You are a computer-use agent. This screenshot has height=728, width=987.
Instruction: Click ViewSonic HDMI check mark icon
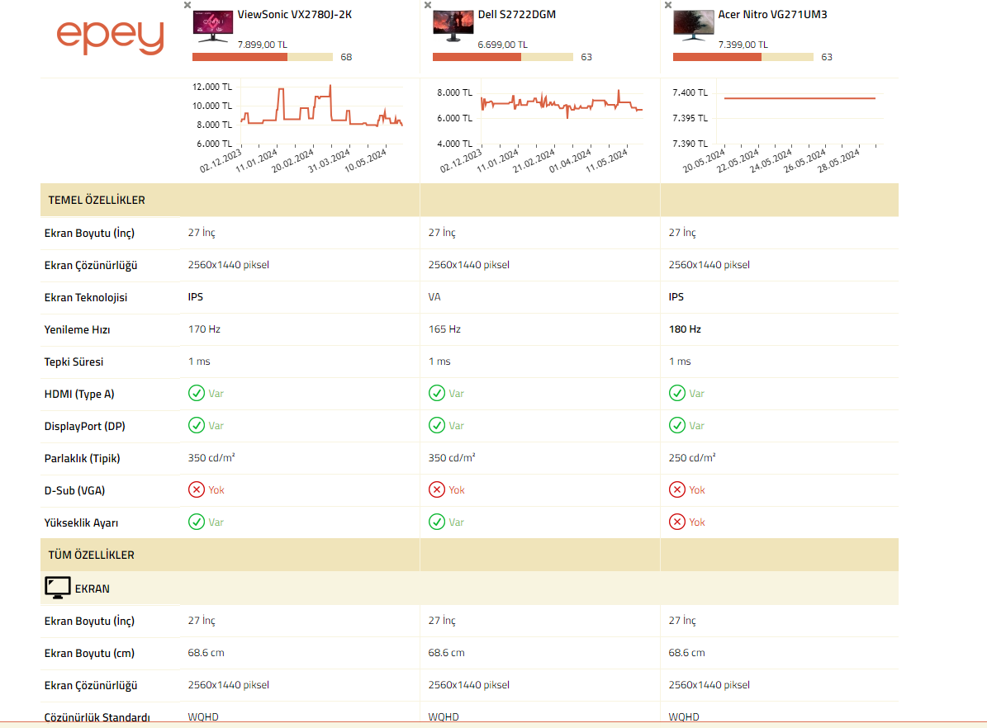[x=197, y=393]
